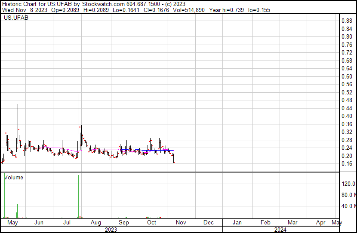Click the Cl=0.1676 closing price in the header

point(156,10)
